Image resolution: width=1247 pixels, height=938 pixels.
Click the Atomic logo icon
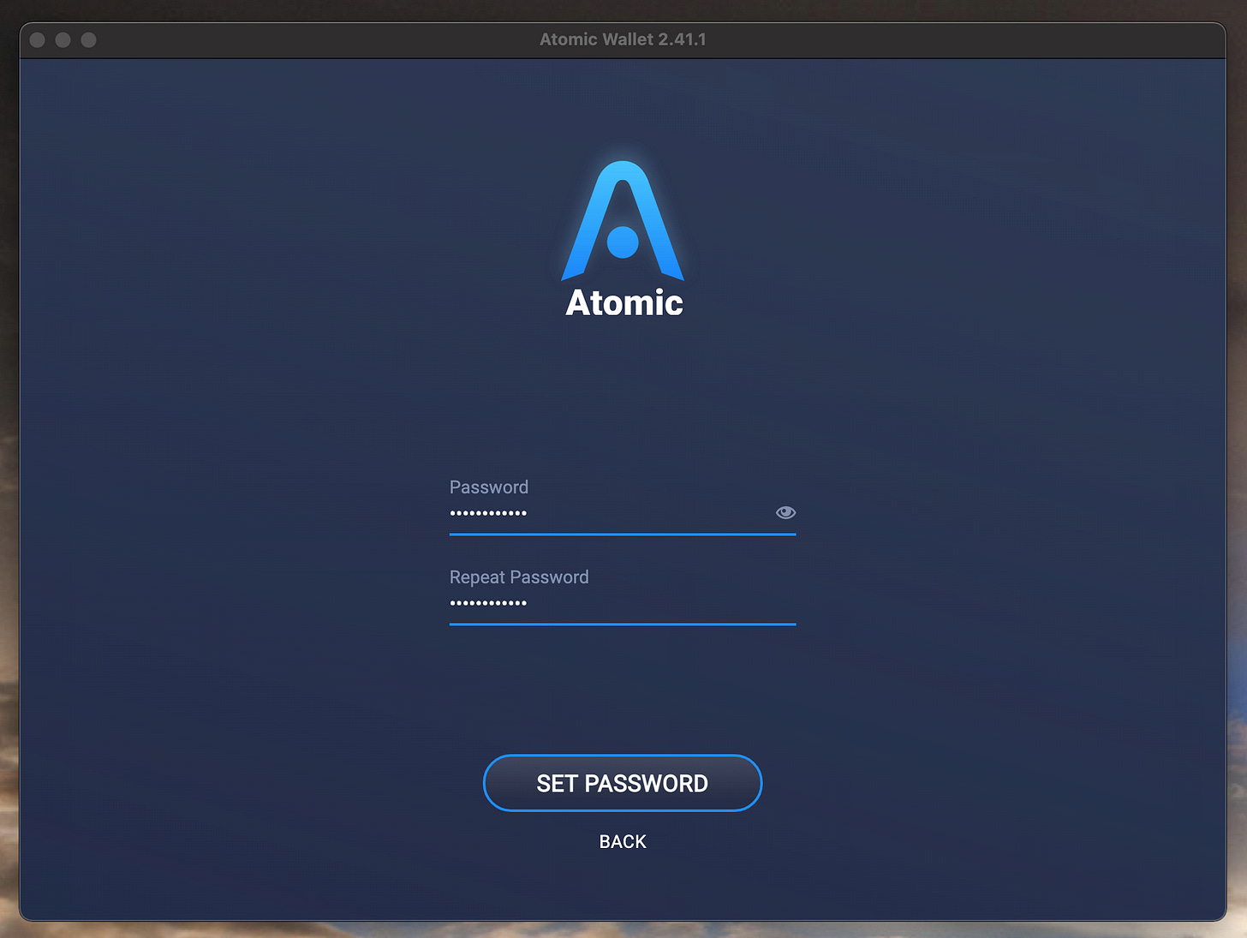point(623,221)
